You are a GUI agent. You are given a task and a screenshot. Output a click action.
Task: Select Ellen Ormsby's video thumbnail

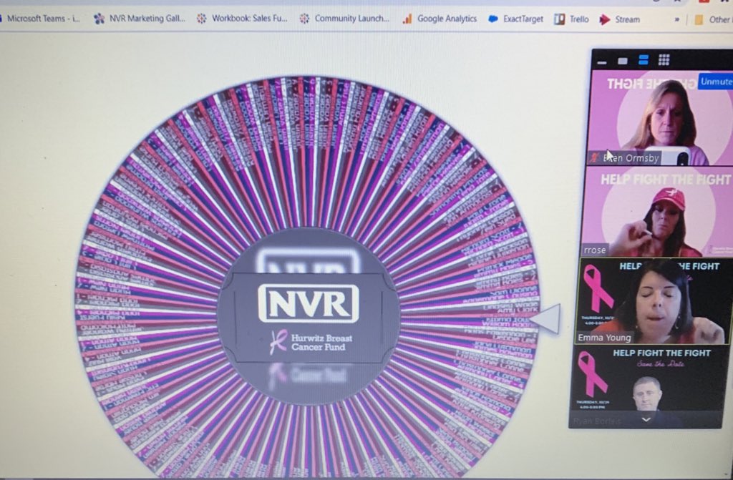point(661,118)
